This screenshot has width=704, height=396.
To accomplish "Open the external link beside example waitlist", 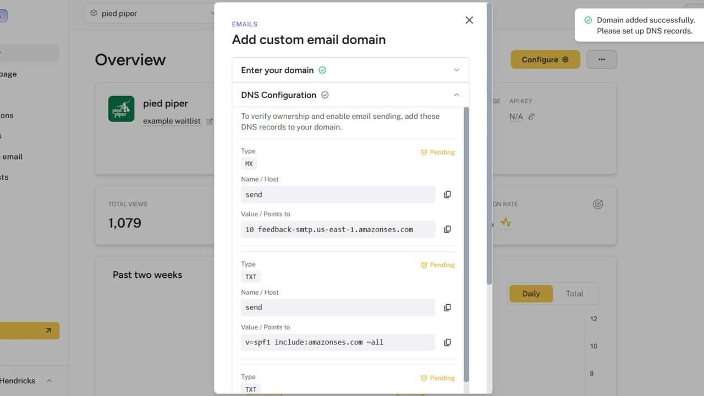I will click(x=209, y=120).
